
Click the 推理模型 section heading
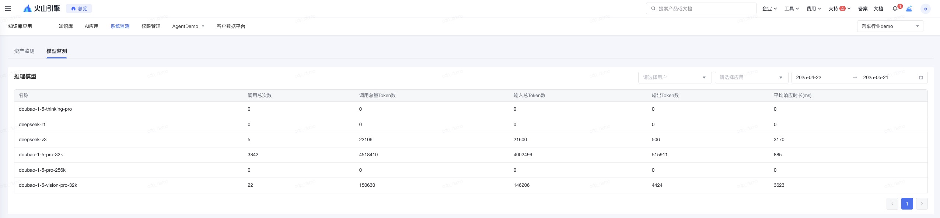25,76
